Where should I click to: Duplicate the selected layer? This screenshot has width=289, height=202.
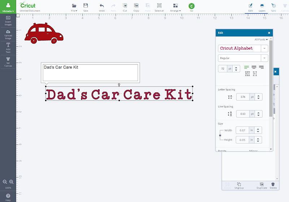coord(262,185)
